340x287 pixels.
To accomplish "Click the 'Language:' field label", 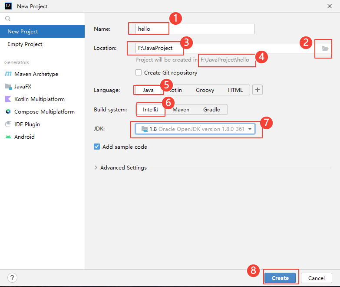I will pyautogui.click(x=107, y=90).
